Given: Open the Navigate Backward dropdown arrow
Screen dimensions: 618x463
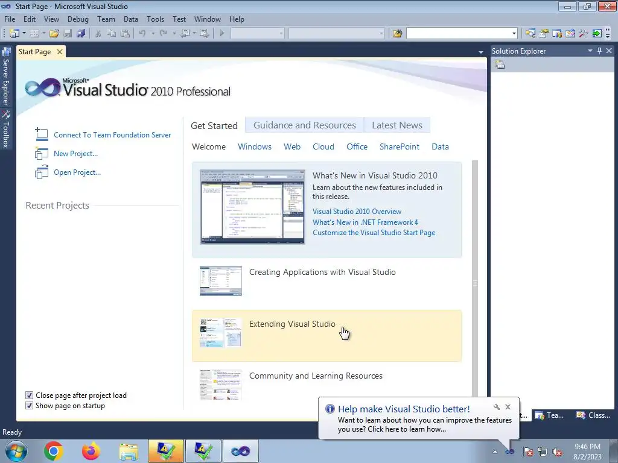Looking at the screenshot, I should click(194, 34).
